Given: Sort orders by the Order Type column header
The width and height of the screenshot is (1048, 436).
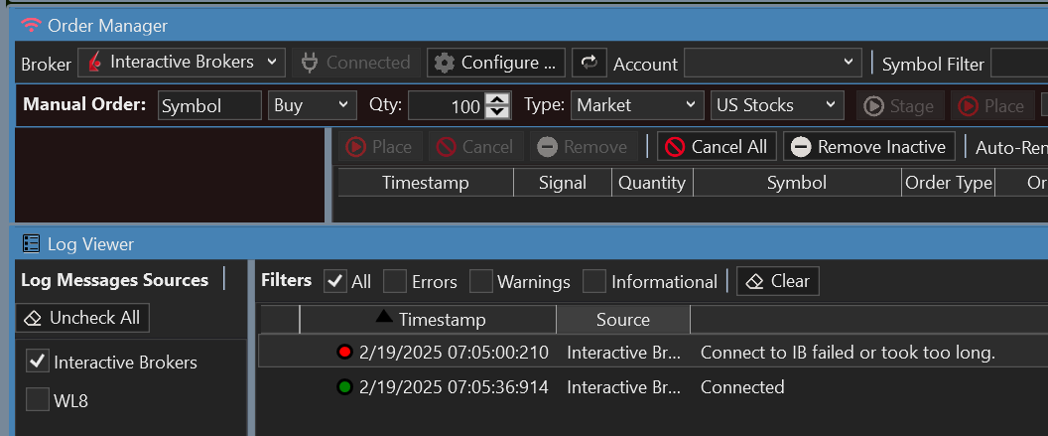Looking at the screenshot, I should pyautogui.click(x=948, y=183).
